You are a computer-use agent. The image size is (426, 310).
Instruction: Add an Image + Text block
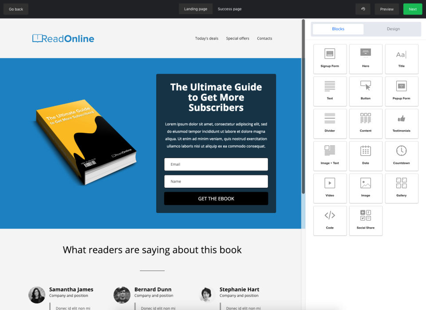(330, 155)
